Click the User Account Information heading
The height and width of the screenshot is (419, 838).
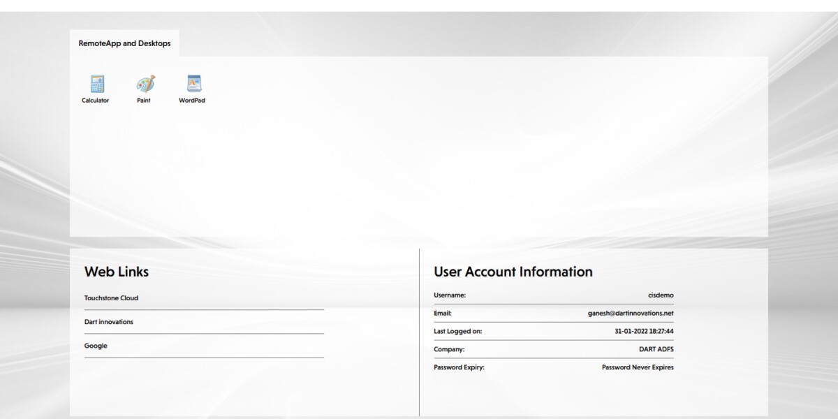pos(513,272)
